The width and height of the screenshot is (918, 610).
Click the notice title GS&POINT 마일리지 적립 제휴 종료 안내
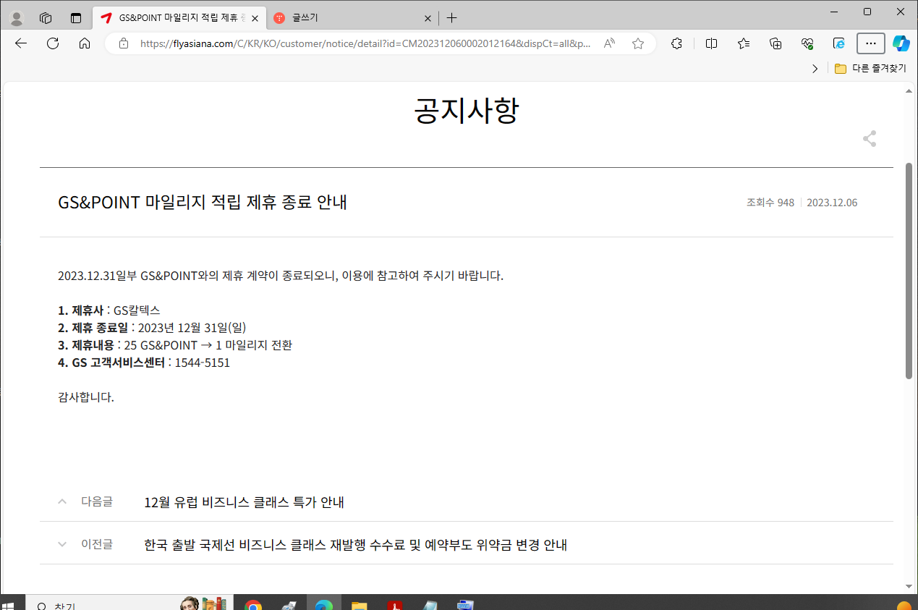(x=203, y=202)
